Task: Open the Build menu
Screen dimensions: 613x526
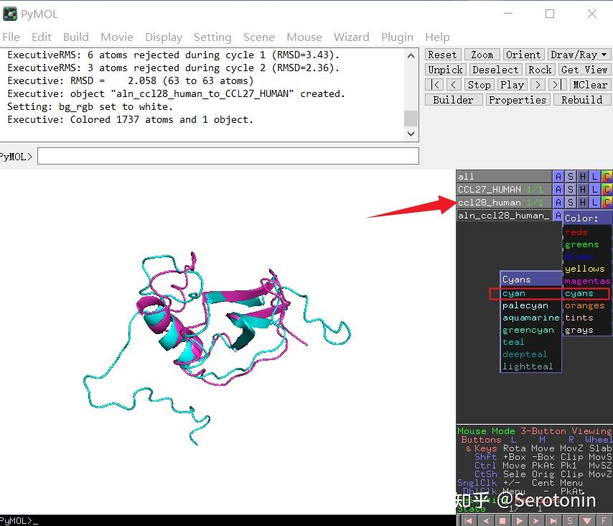Action: click(x=76, y=37)
